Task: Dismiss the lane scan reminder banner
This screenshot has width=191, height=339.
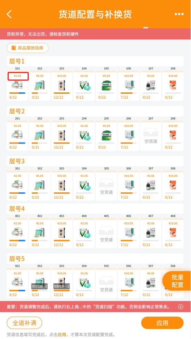Action: pos(181,306)
